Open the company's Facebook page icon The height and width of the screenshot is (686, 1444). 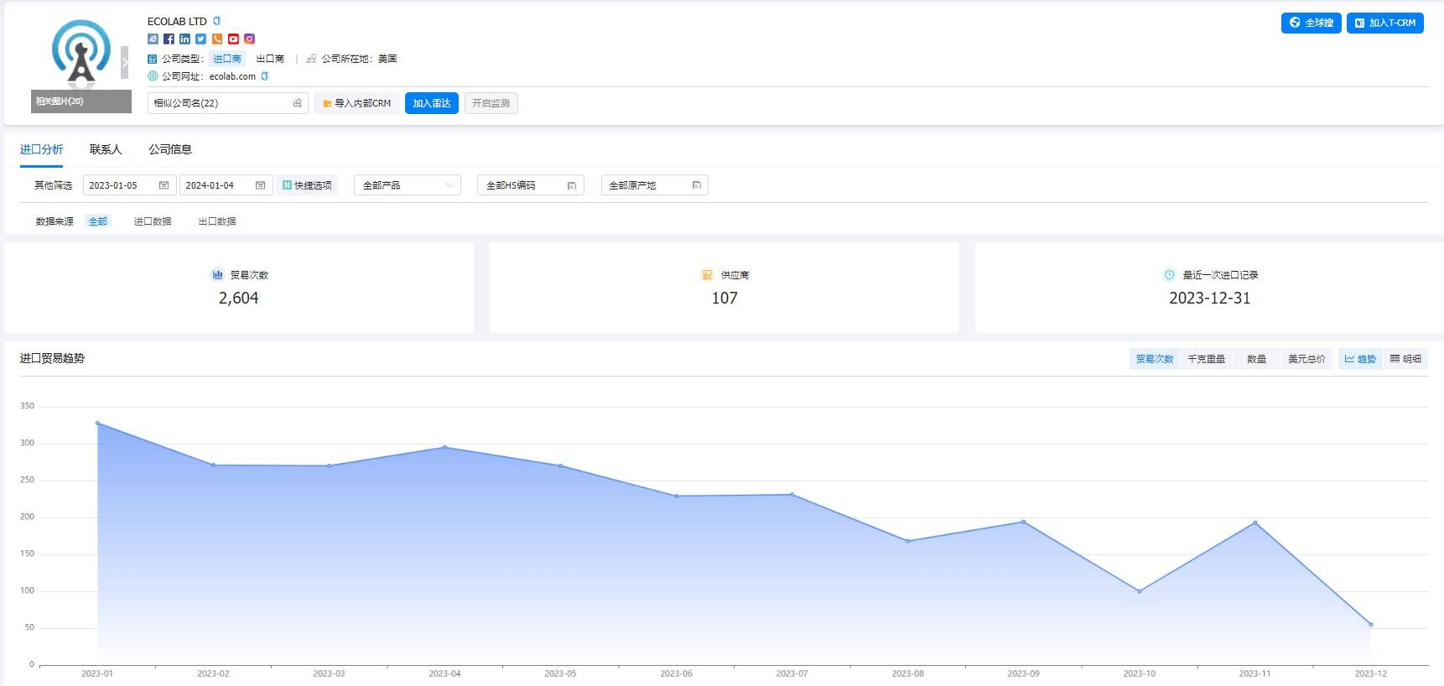(x=169, y=39)
